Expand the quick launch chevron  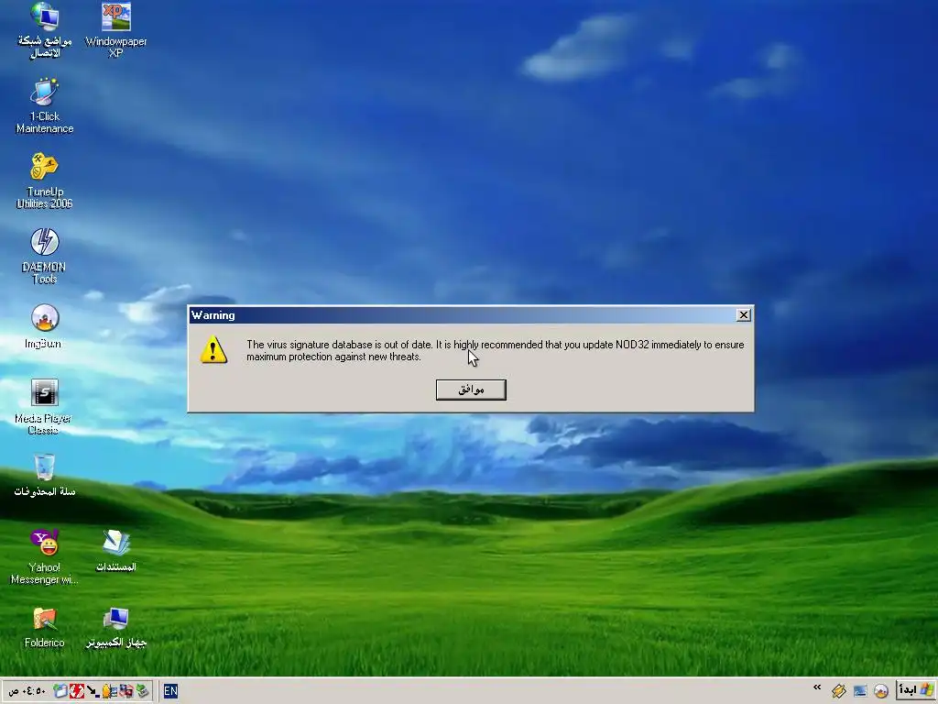(817, 687)
